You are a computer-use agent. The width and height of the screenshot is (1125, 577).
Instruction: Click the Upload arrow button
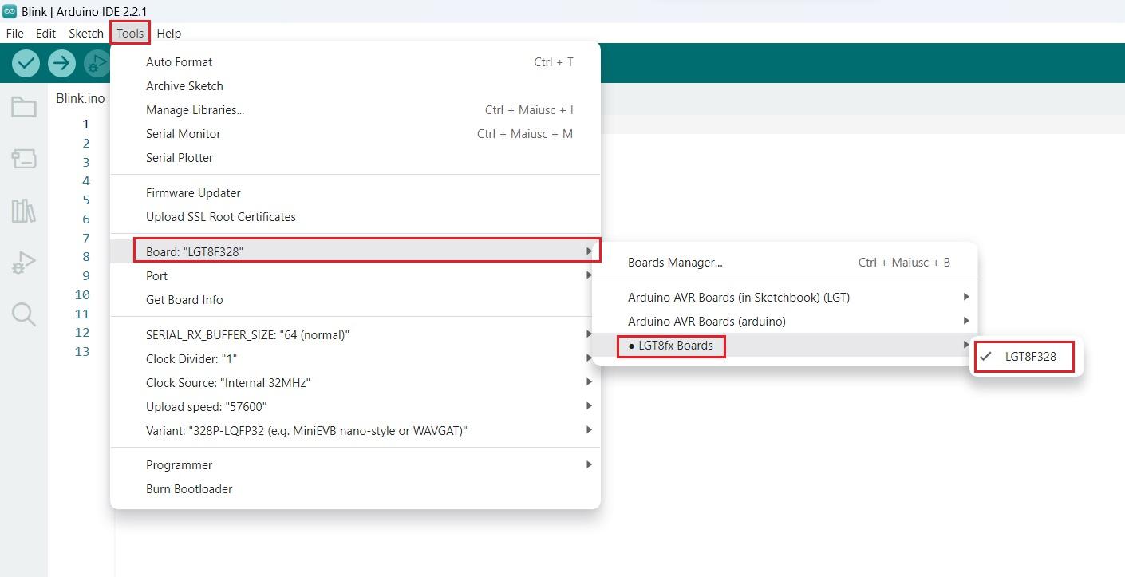(61, 63)
